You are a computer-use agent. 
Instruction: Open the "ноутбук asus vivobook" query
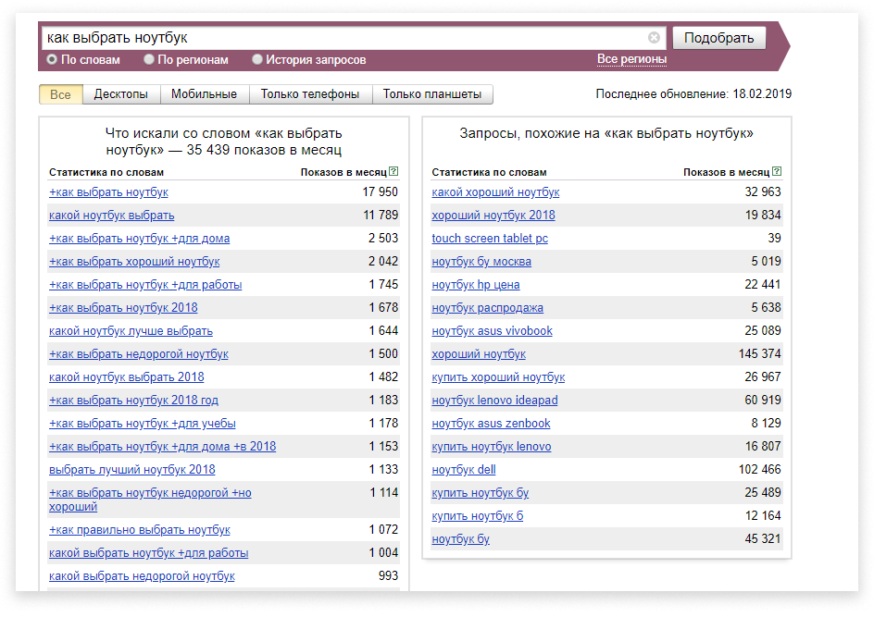click(492, 331)
